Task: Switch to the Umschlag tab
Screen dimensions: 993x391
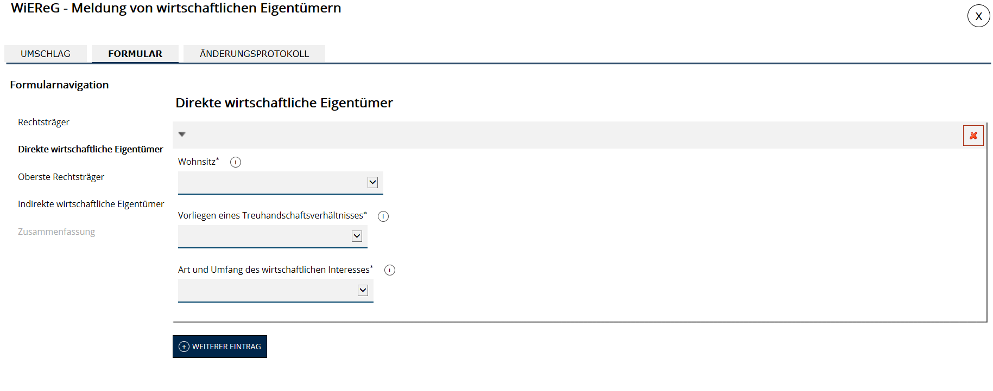Action: (x=46, y=54)
